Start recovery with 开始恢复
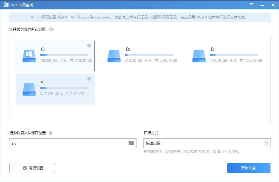This screenshot has width=279, height=182. pos(249,168)
